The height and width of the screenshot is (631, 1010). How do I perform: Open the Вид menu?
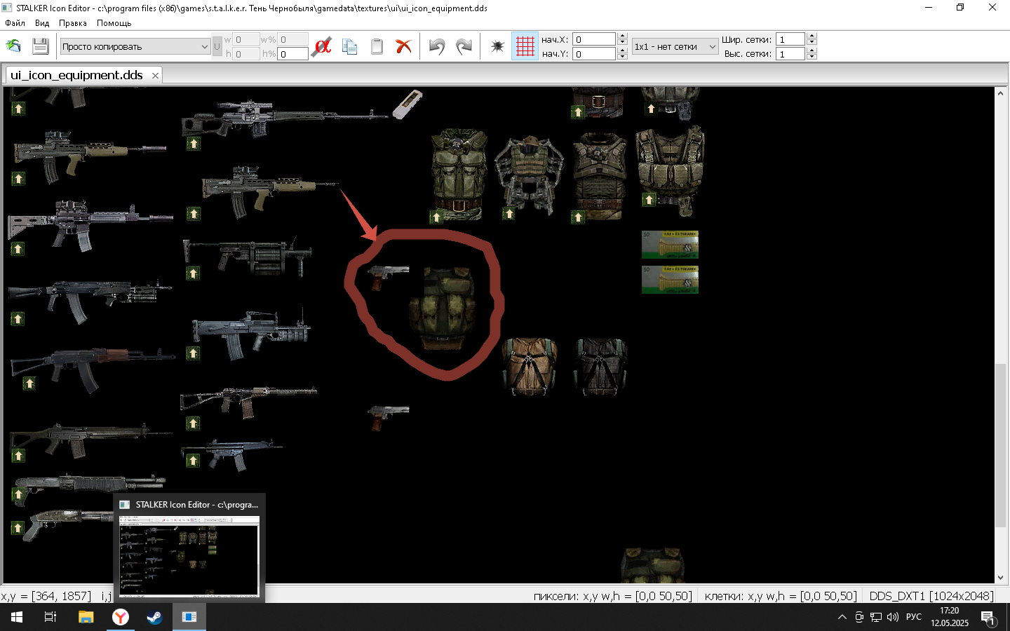42,23
